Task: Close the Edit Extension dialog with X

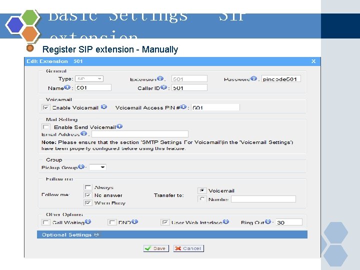Action: [x=313, y=61]
